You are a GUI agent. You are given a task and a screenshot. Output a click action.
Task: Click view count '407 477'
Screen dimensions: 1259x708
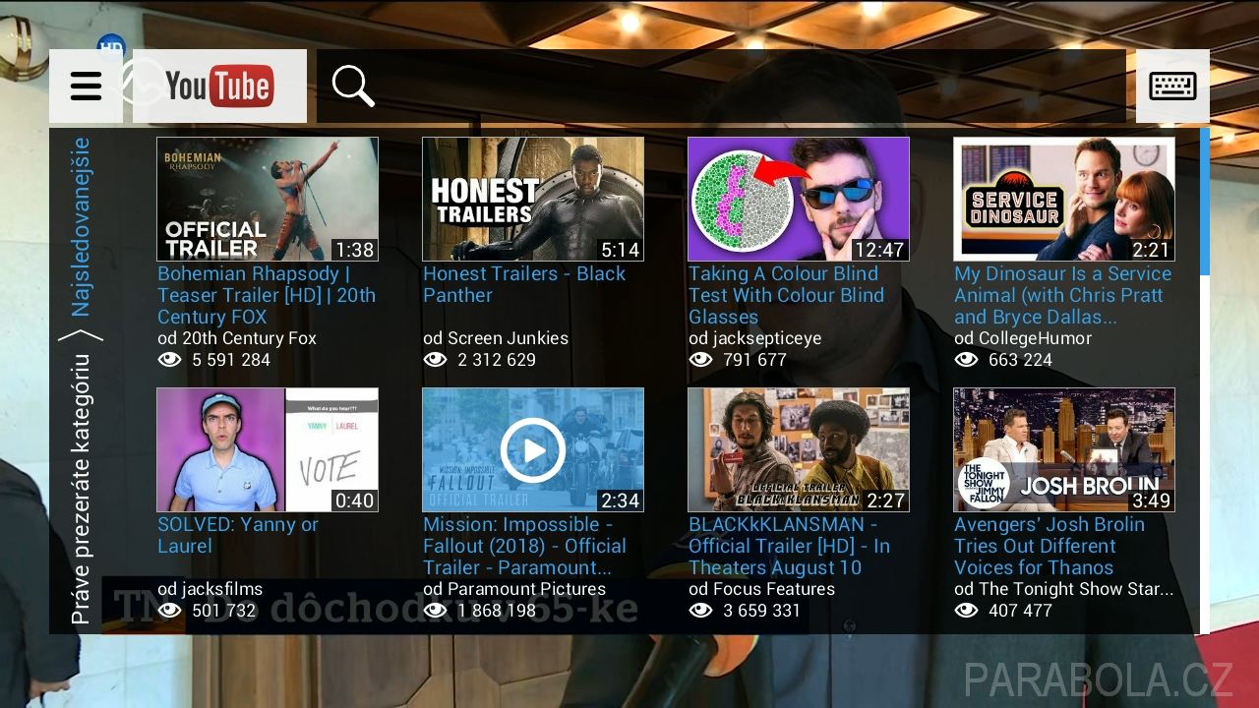1020,611
